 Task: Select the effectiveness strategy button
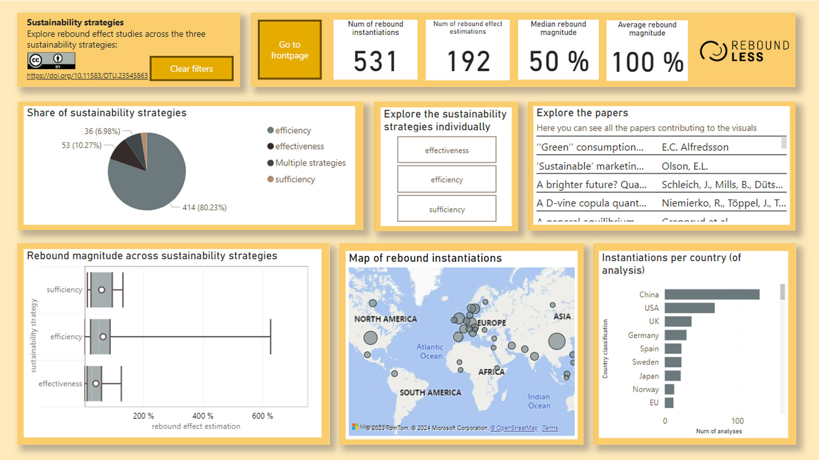point(447,150)
